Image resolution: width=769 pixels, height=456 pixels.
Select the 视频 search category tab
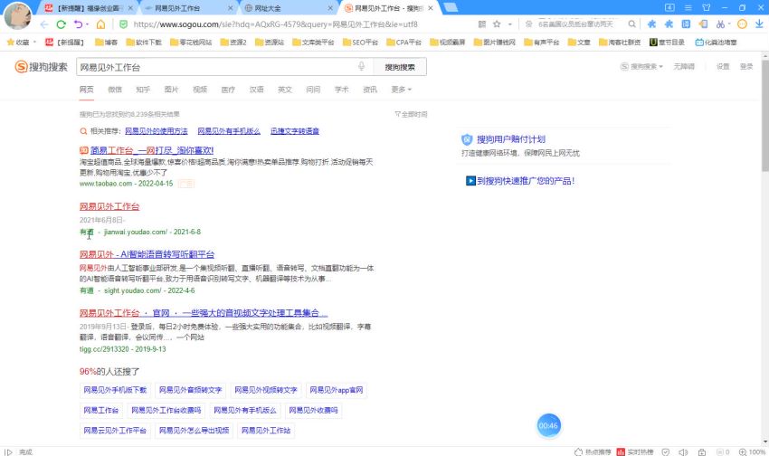pyautogui.click(x=200, y=90)
